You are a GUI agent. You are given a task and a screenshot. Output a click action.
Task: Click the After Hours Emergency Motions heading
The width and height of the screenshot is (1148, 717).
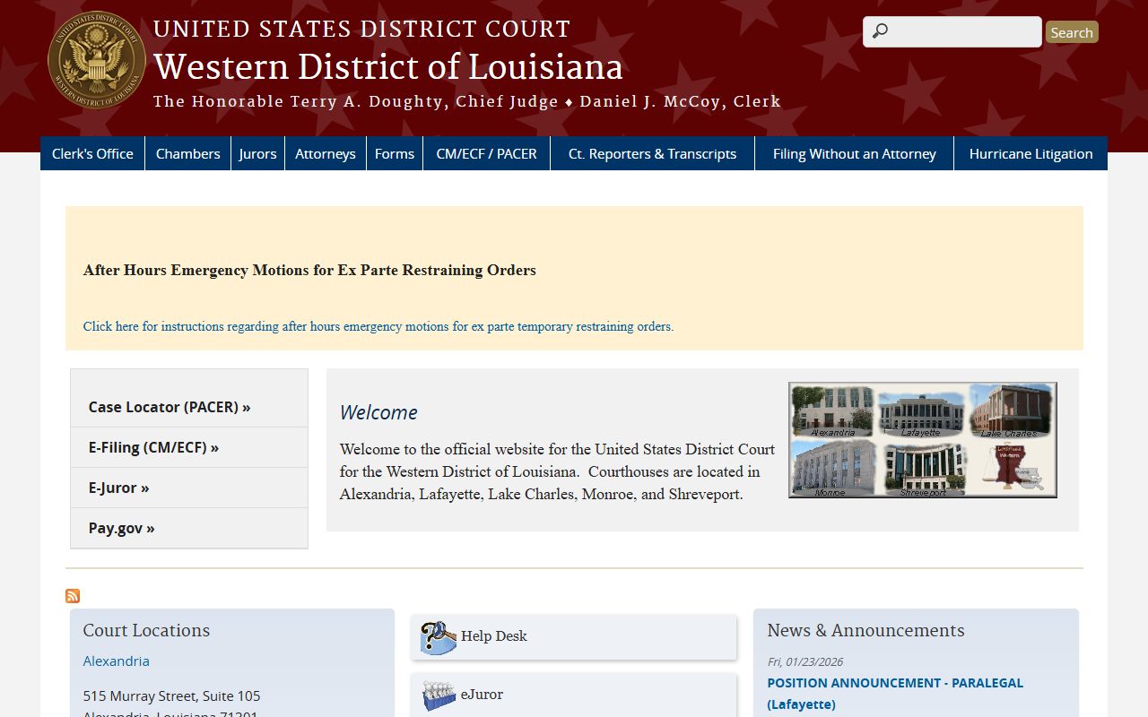coord(309,270)
